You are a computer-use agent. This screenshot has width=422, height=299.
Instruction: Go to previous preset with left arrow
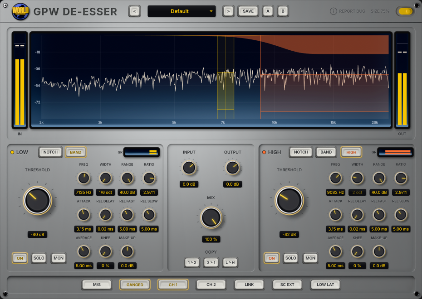coord(135,11)
